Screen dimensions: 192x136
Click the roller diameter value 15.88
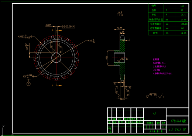click(x=184, y=20)
